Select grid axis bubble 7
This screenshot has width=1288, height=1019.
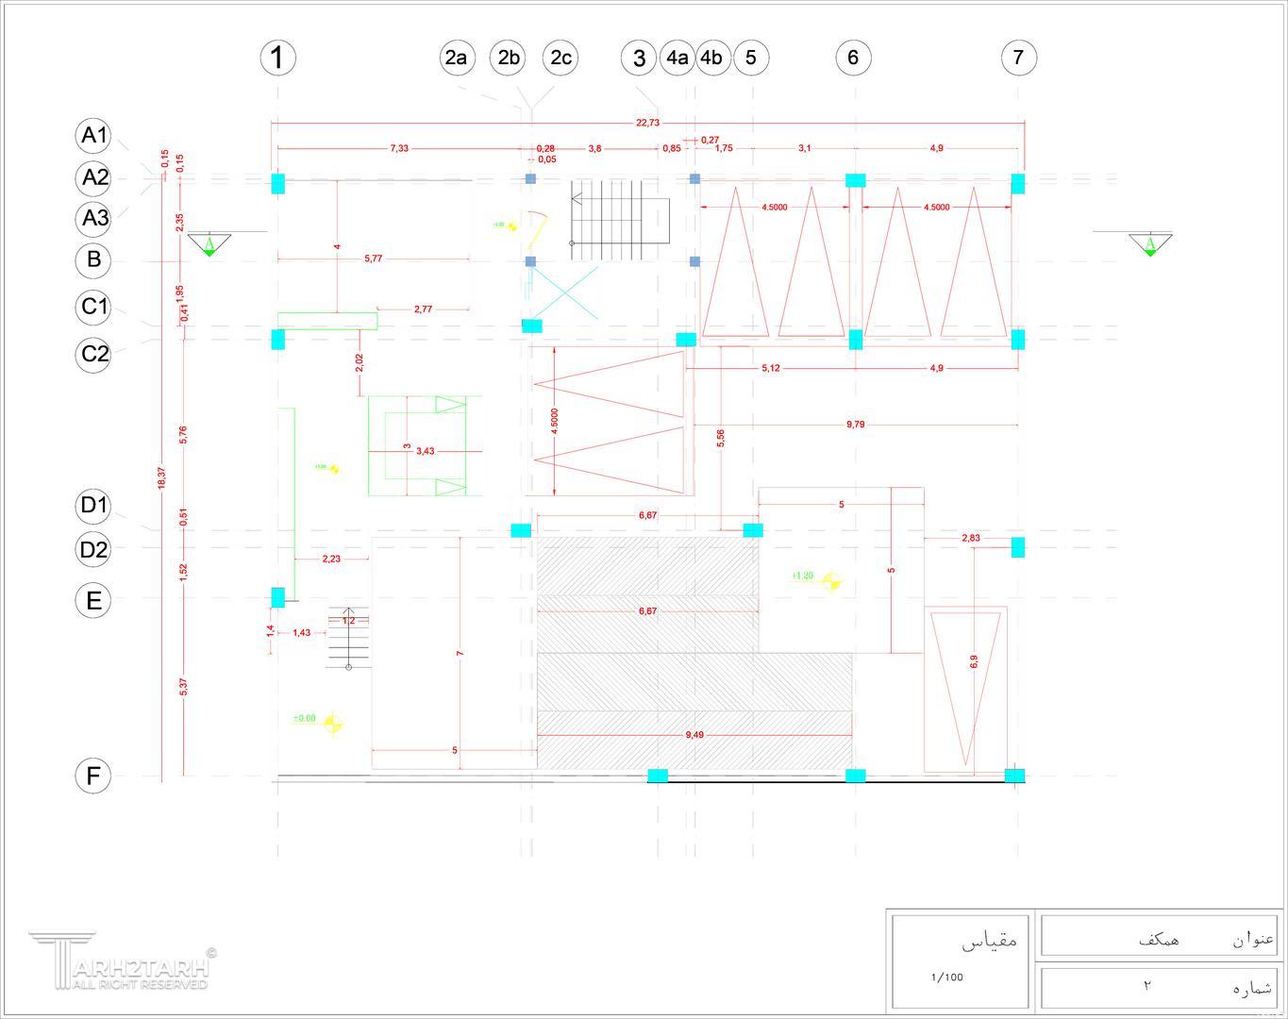pyautogui.click(x=1018, y=58)
